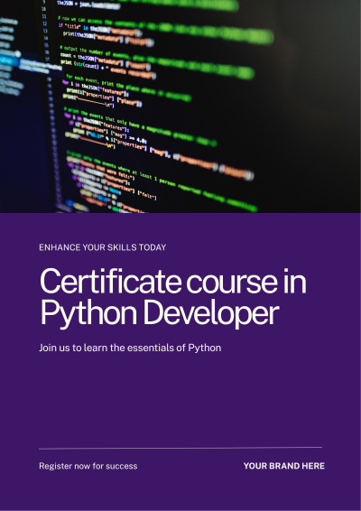Click the 'YOUR BRAND HERE' placeholder
Image resolution: width=361 pixels, height=511 pixels.
point(284,466)
